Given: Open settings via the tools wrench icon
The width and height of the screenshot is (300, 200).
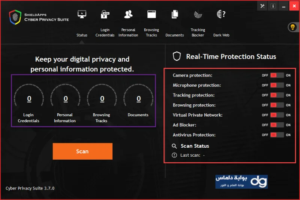Looking at the screenshot, I should pos(262,6).
